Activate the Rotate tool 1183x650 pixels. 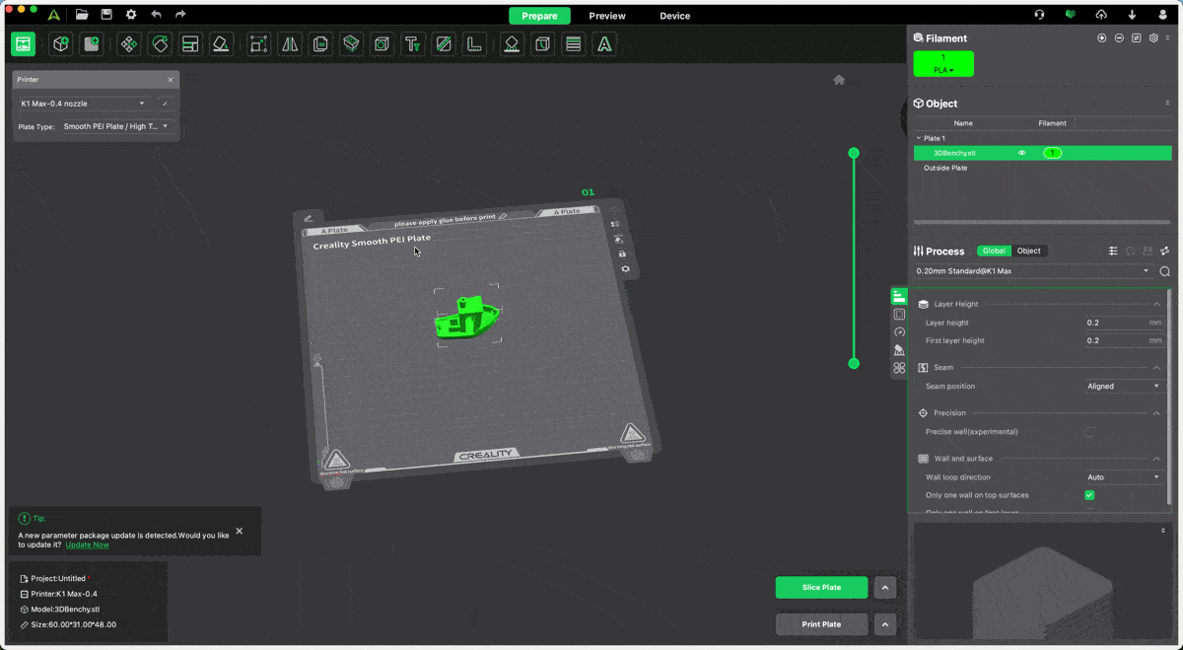coord(160,44)
